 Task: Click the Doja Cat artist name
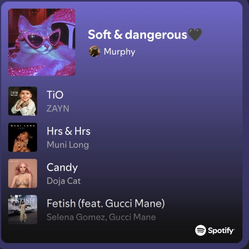point(64,181)
